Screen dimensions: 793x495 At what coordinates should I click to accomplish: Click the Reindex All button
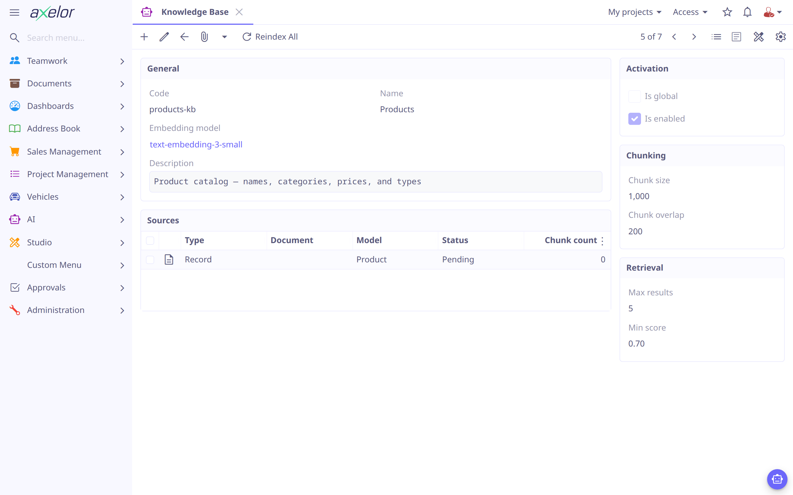point(270,37)
